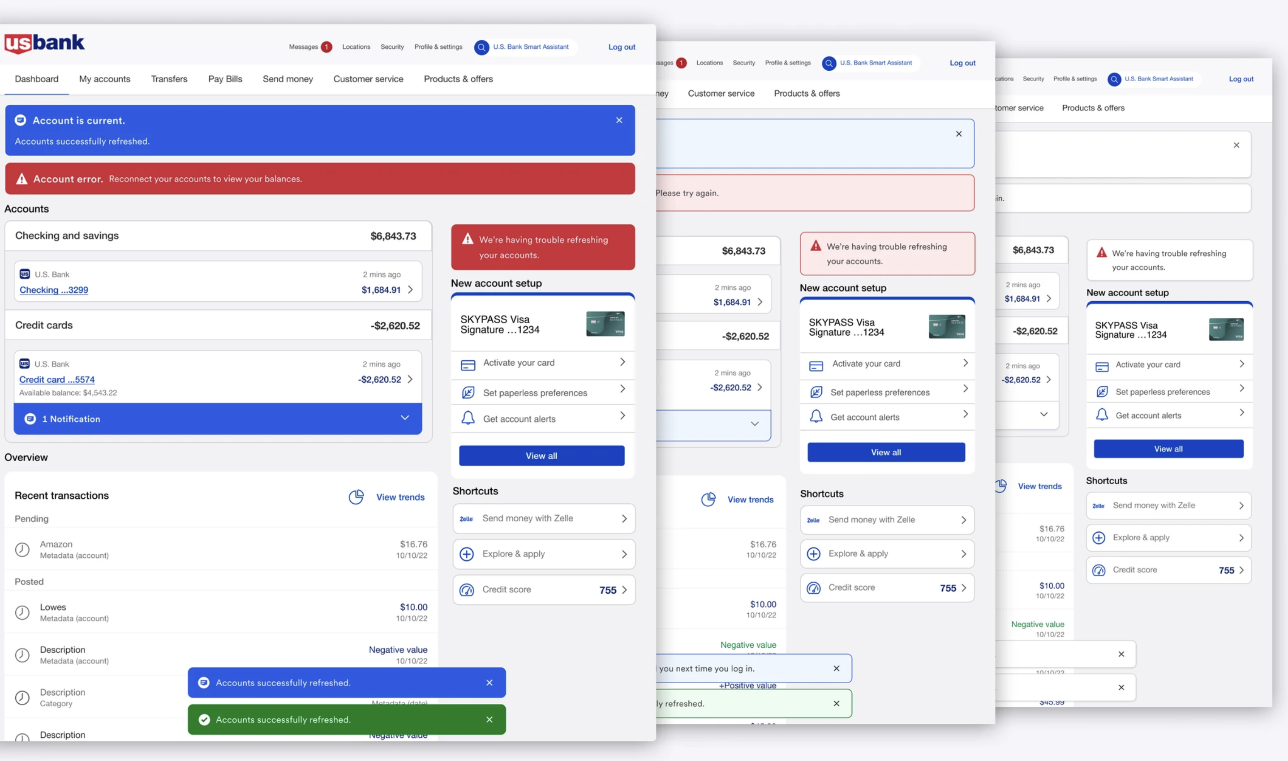Open Activate your card chevron in front window
The width and height of the screenshot is (1288, 761).
tap(622, 362)
